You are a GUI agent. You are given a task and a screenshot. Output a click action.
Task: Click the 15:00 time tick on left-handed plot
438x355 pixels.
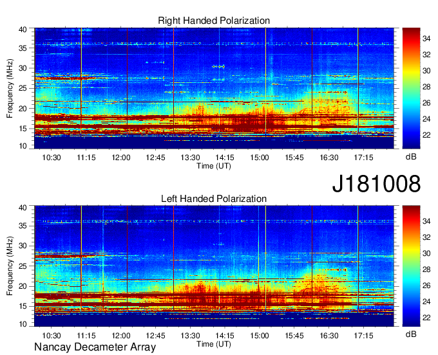(260, 336)
